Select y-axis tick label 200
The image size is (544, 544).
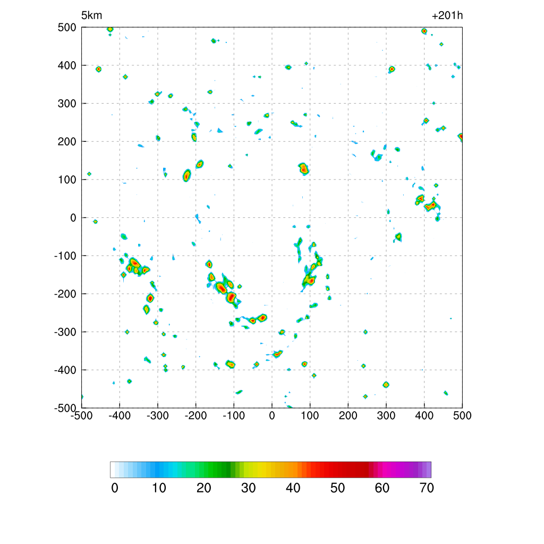coord(67,141)
